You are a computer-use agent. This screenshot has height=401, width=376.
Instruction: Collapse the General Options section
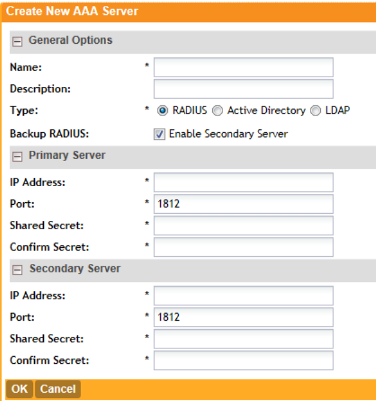[18, 42]
